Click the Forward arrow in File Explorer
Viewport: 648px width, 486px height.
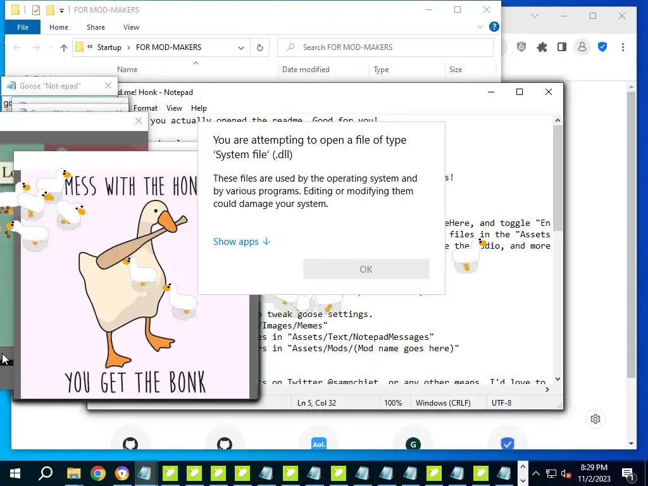[36, 47]
